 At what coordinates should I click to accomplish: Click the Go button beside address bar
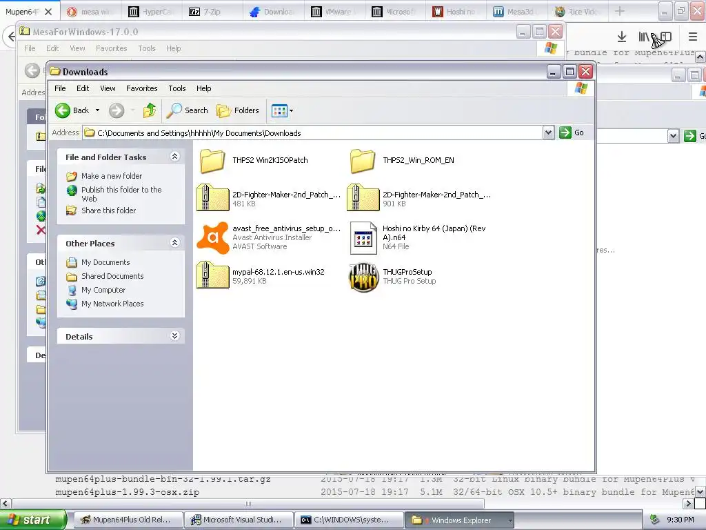coord(572,132)
